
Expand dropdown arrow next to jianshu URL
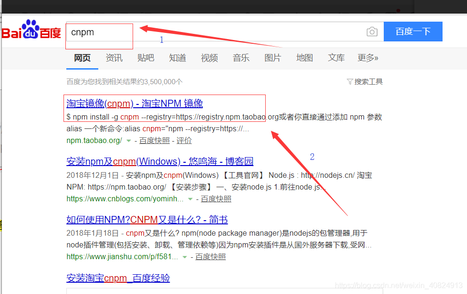(185, 257)
